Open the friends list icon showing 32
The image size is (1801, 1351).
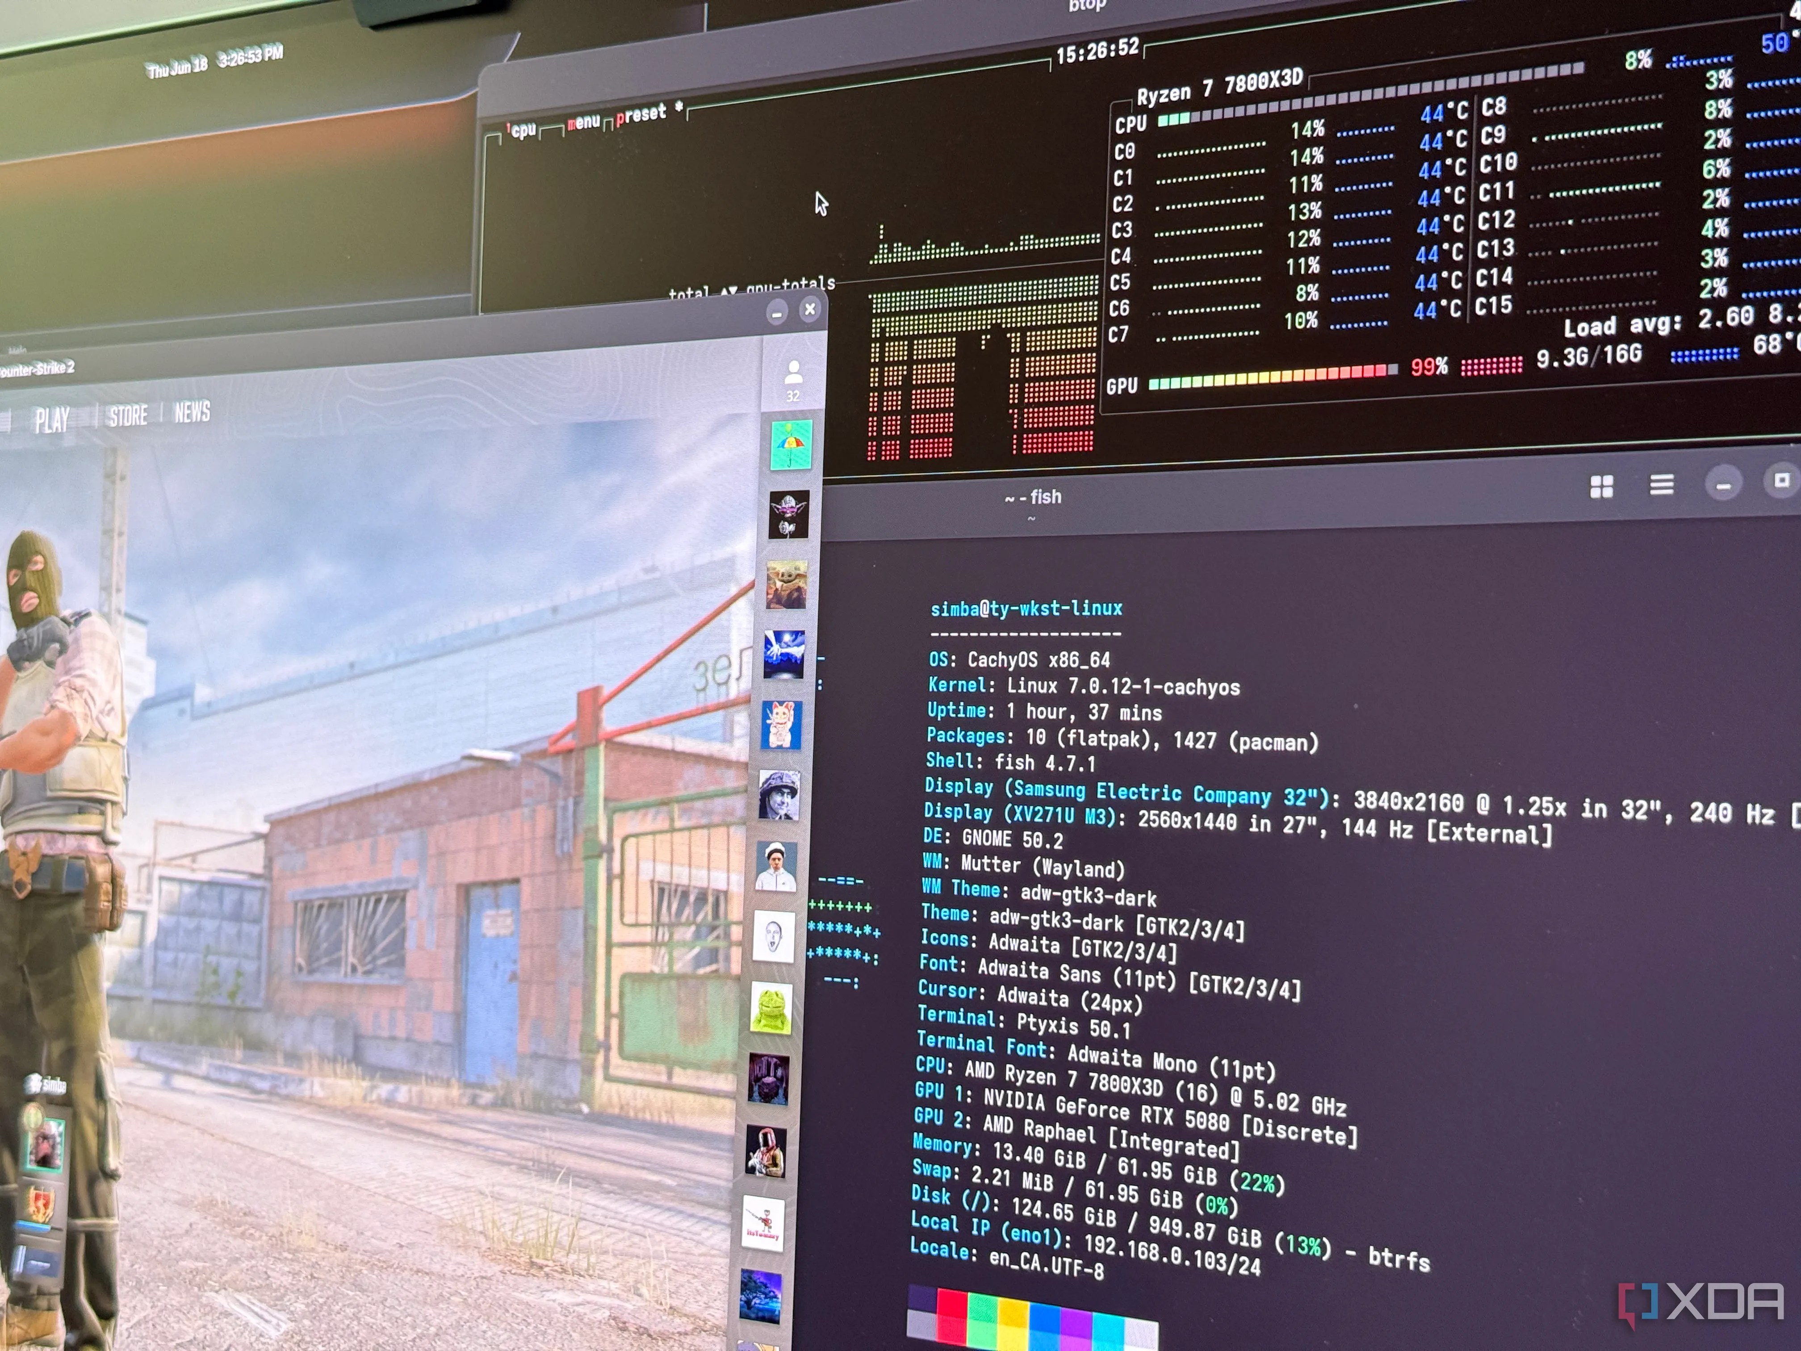coord(793,380)
